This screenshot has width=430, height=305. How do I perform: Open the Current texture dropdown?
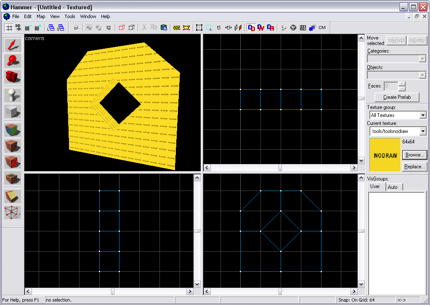pos(423,132)
